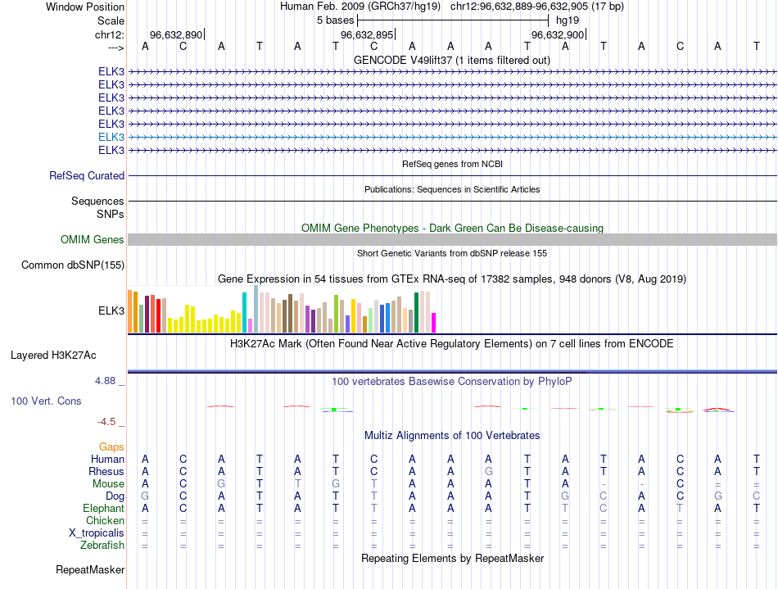Click Repeating Elements by RepeatMasker title
This screenshot has width=778, height=589.
click(452, 558)
